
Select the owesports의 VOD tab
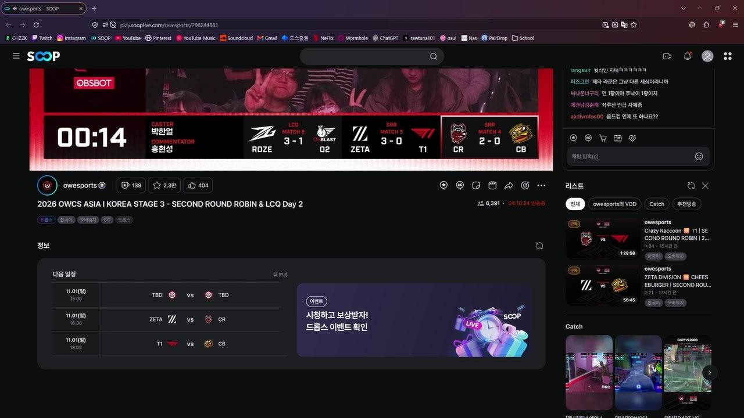pos(615,204)
